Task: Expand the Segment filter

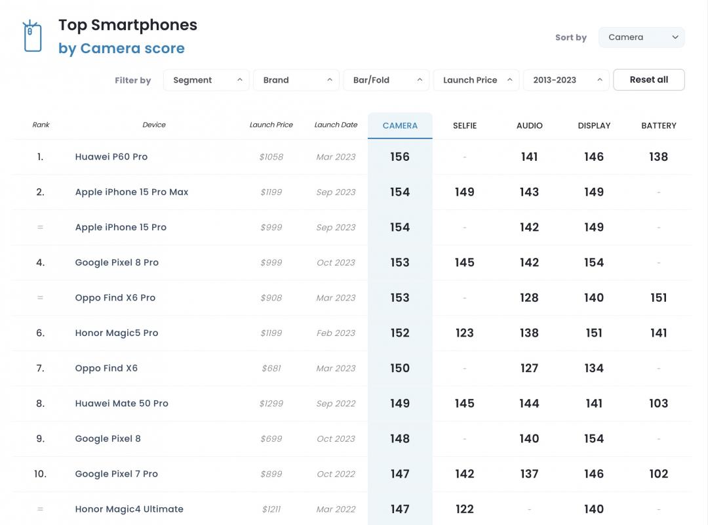Action: click(206, 80)
